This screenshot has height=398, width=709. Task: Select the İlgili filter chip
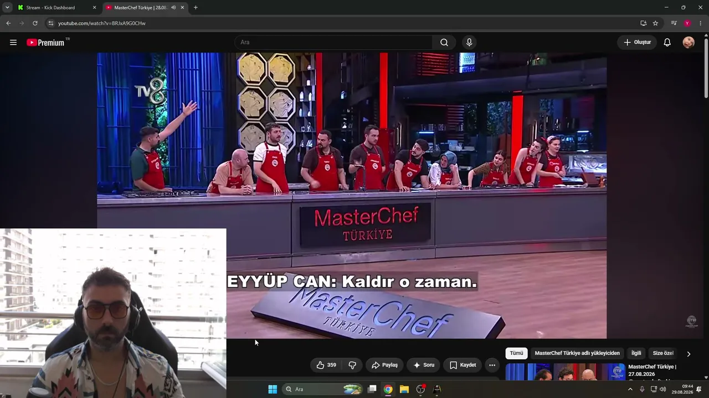636,353
